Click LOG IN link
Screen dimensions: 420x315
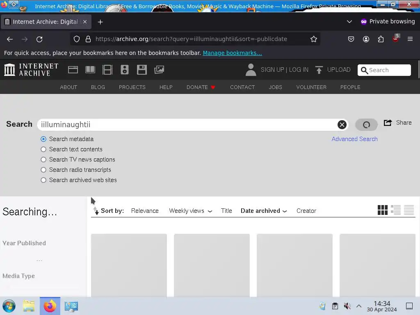(x=299, y=70)
